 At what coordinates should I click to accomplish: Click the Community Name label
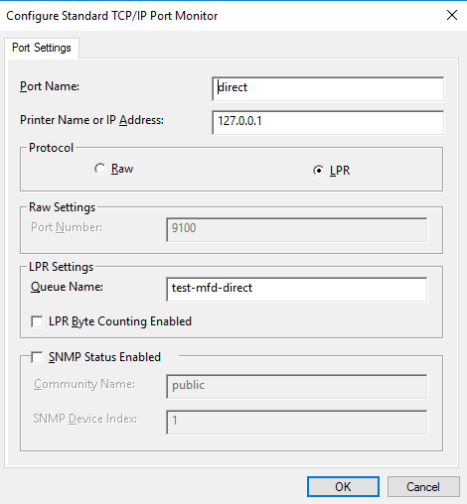tap(84, 384)
